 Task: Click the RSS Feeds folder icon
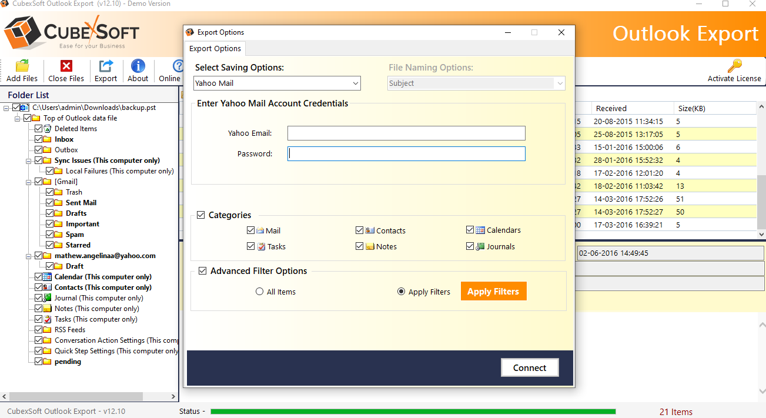[48, 330]
